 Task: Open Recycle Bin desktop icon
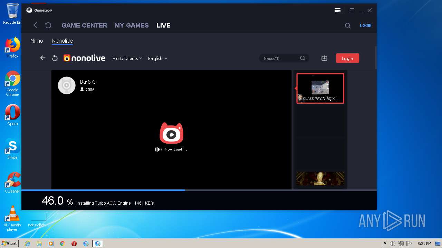click(12, 14)
